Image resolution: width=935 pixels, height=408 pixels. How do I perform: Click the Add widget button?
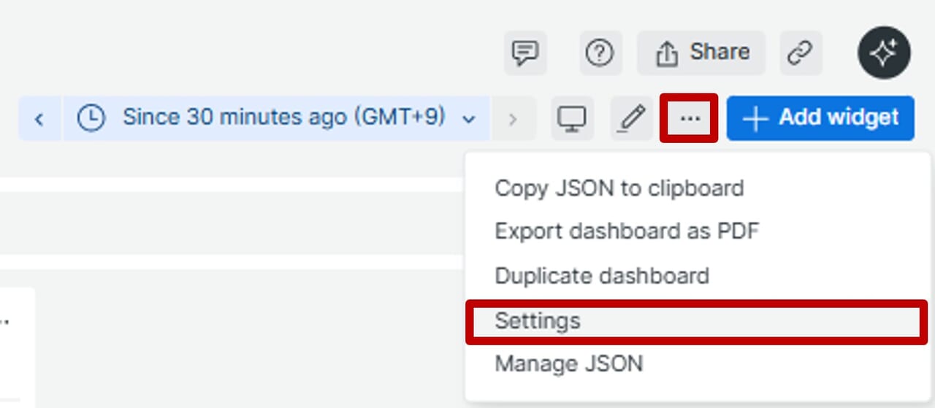[820, 118]
